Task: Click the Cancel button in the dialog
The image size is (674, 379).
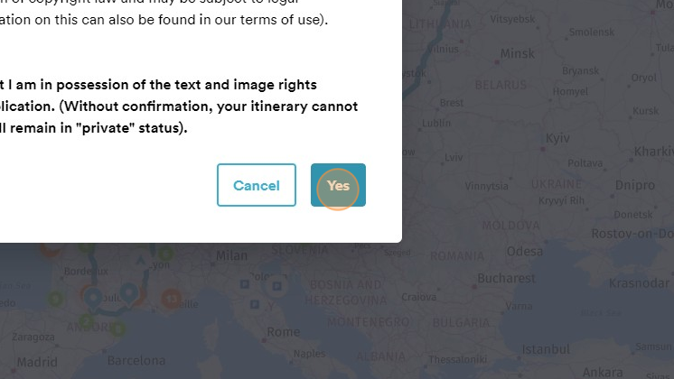Action: tap(257, 185)
